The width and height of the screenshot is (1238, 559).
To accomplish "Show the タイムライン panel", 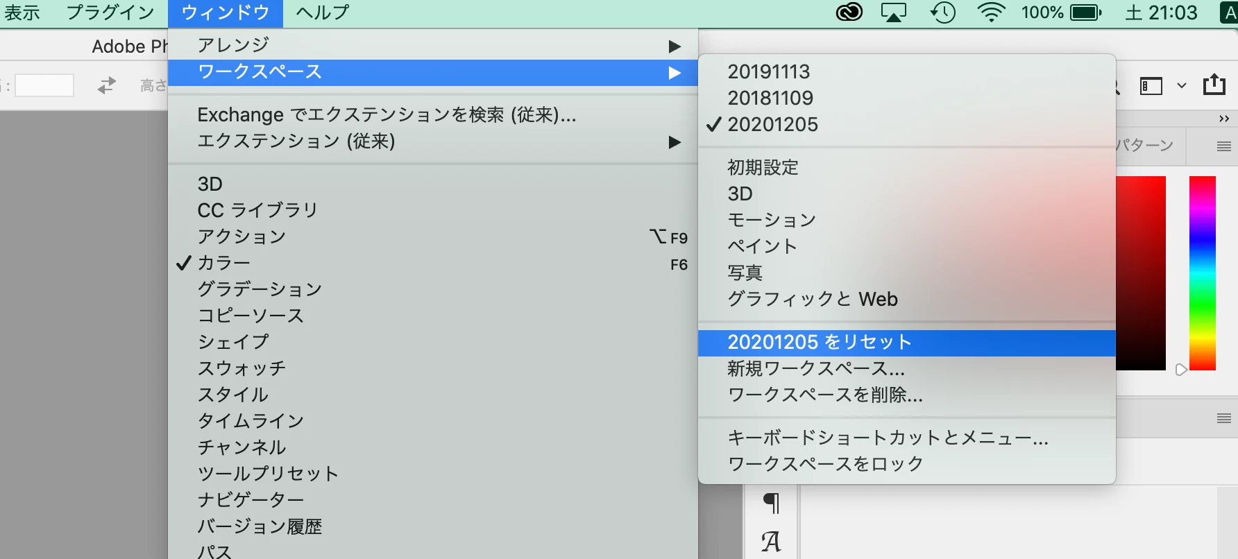I will 433,422.
